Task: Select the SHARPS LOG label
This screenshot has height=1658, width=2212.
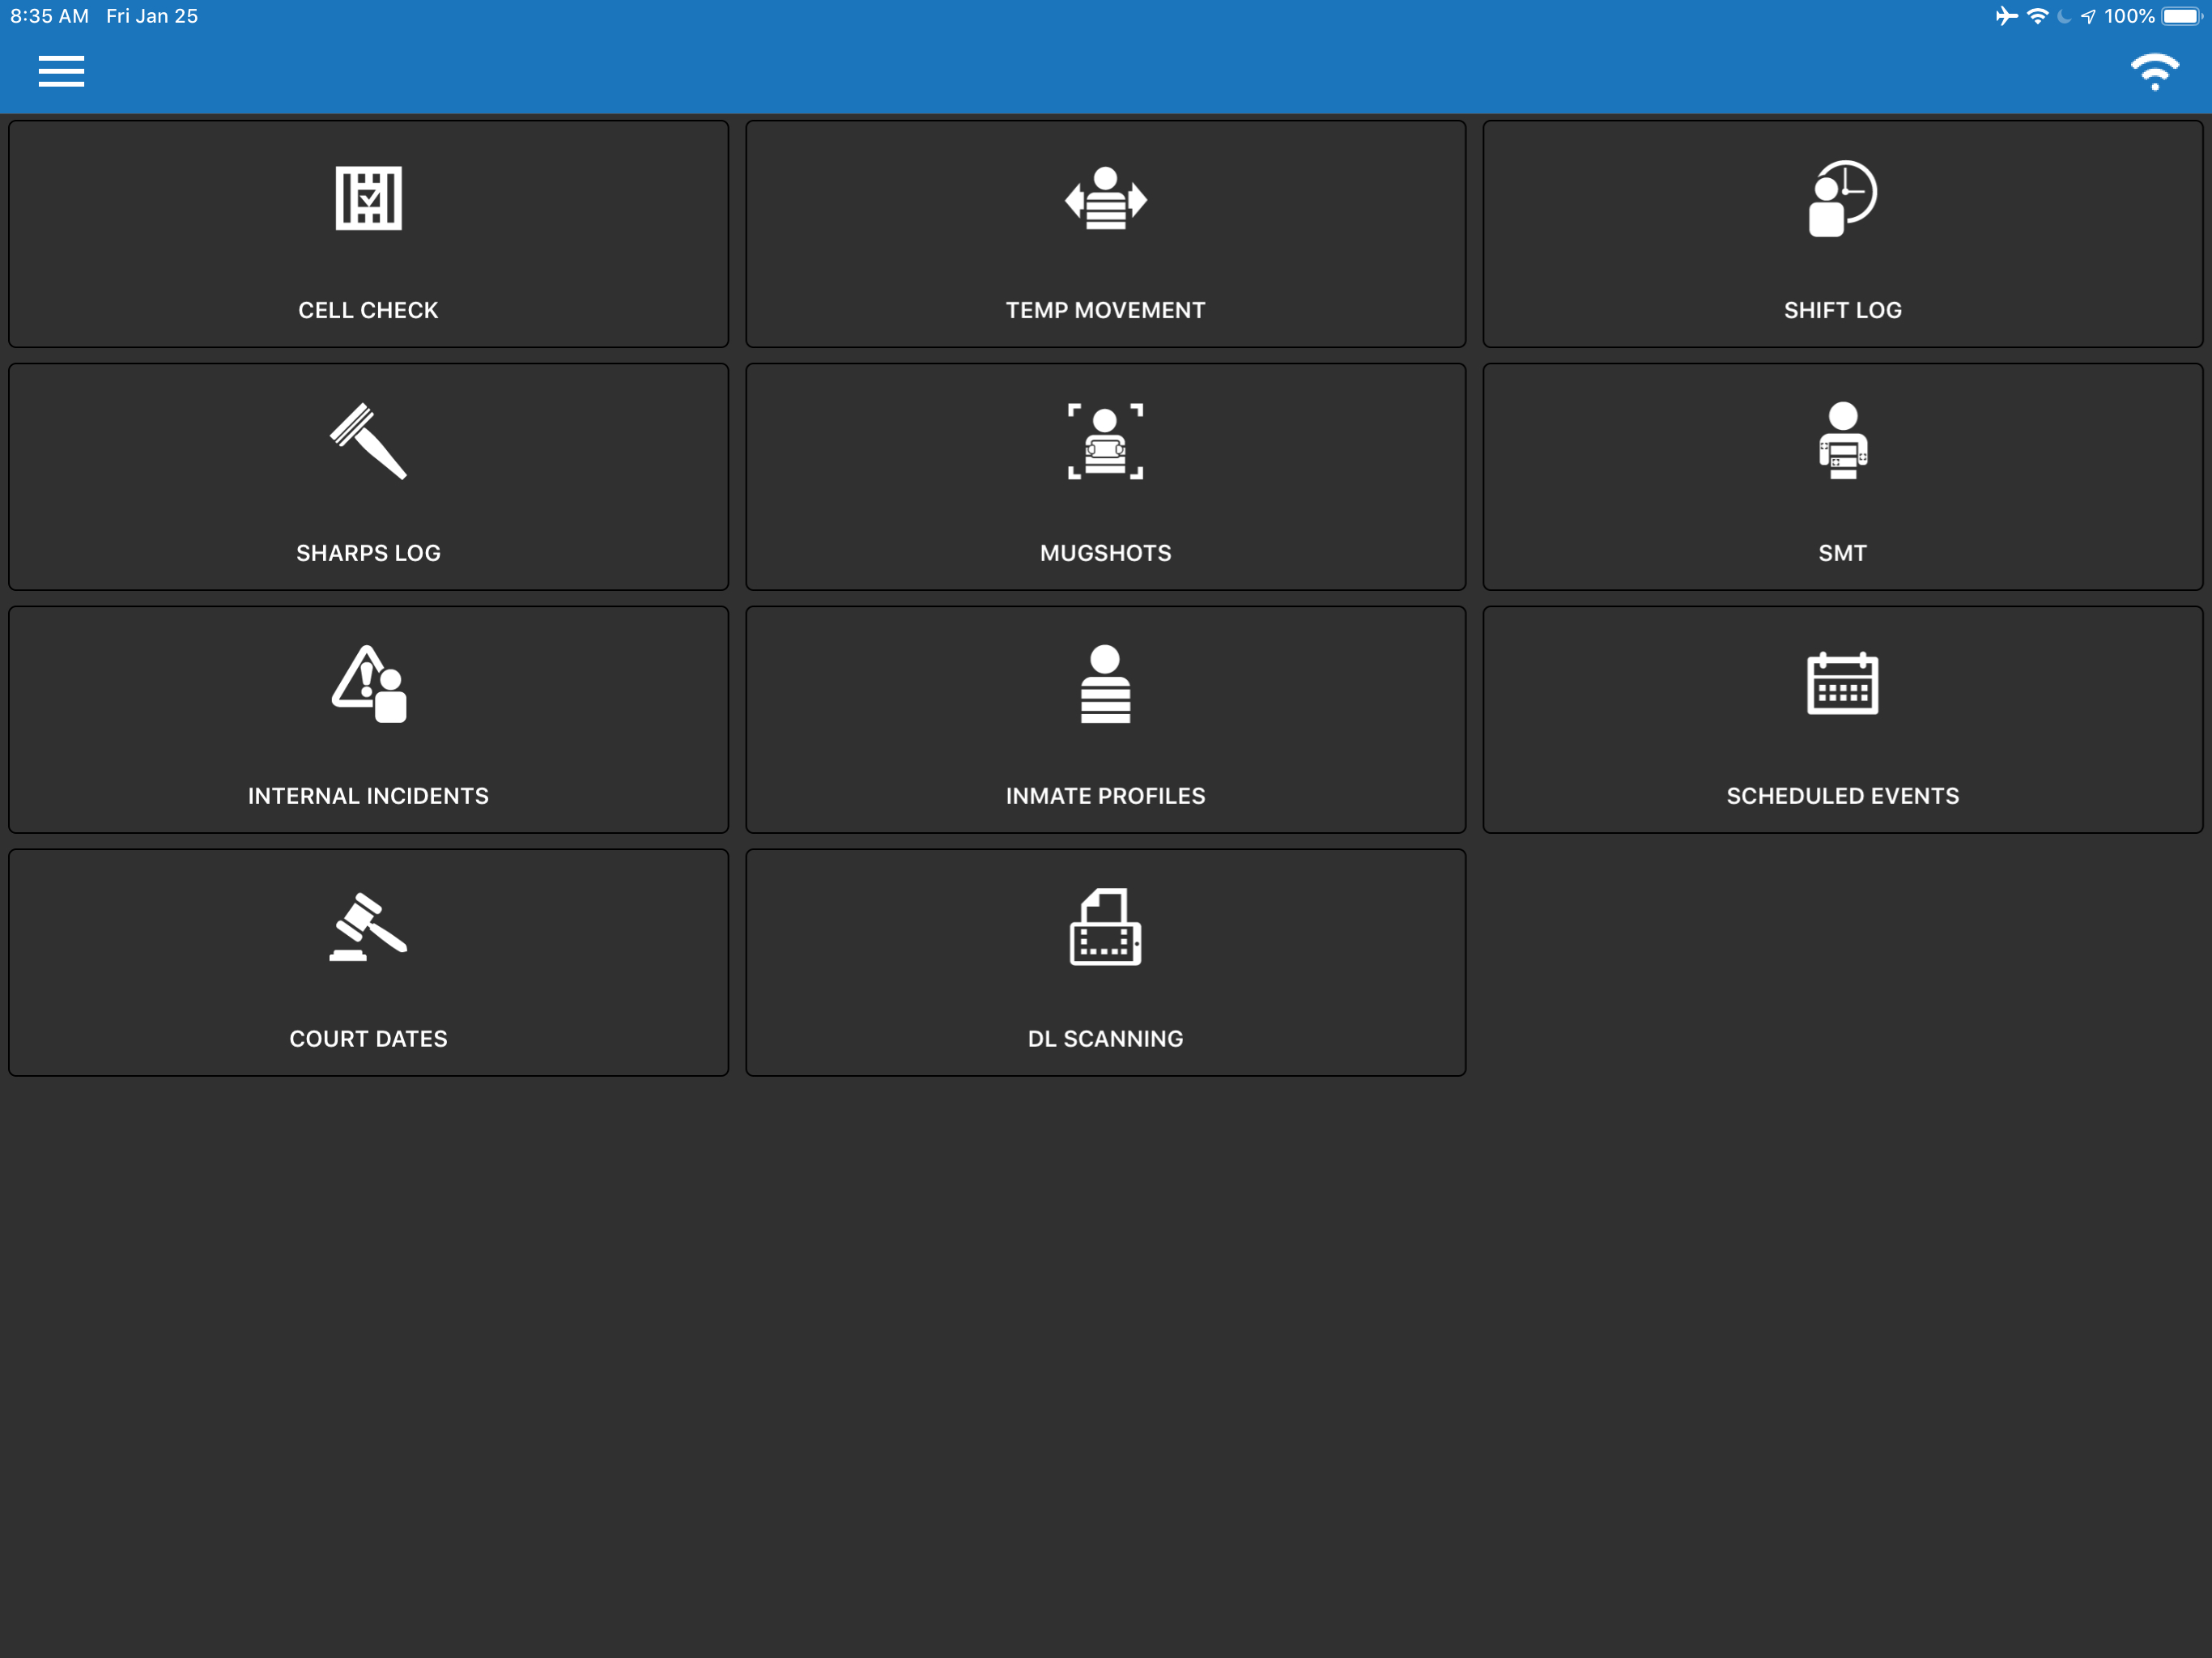Action: point(368,553)
